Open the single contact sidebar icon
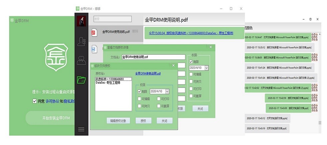Viewport: 327px width, 145px height. (81, 41)
